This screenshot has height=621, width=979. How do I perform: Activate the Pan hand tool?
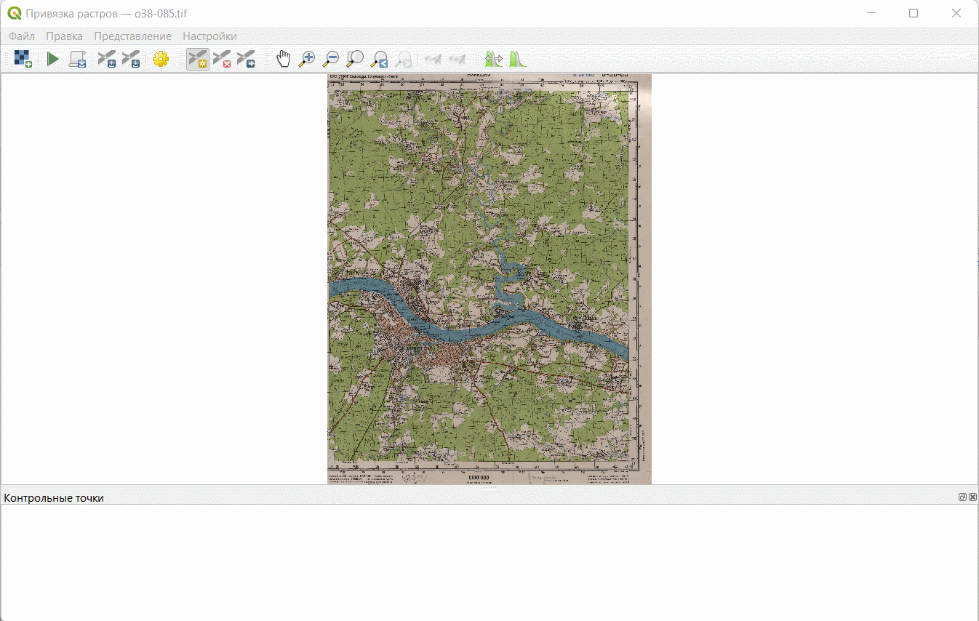[x=283, y=59]
